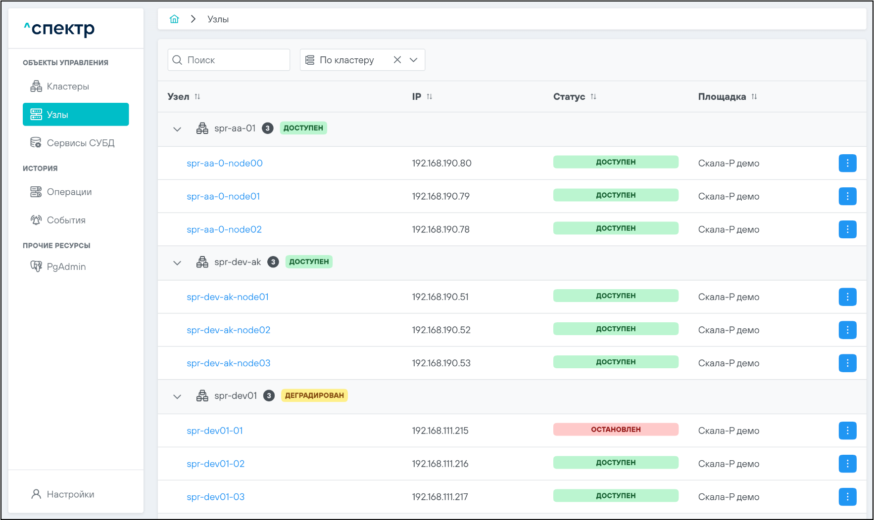Expand the По кластеру grouping dropdown
The width and height of the screenshot is (874, 520).
[414, 60]
